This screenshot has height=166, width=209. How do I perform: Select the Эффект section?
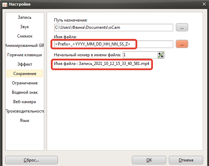tap(24, 64)
